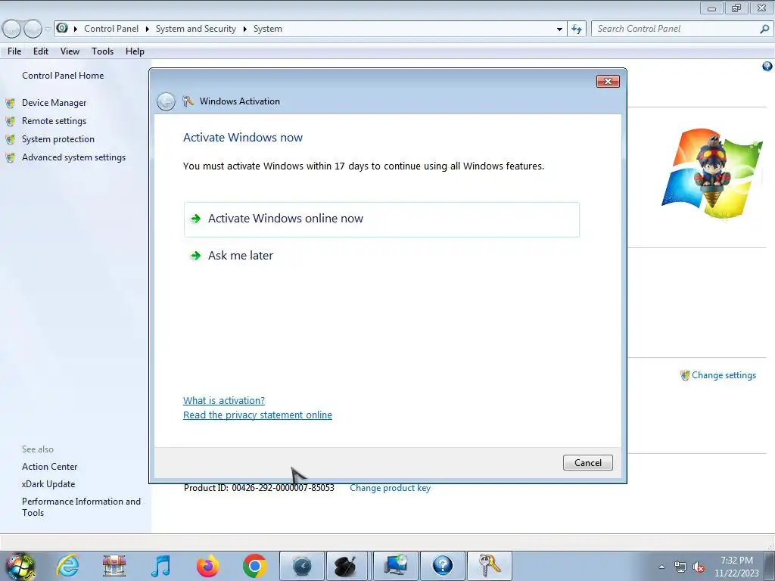Open the Windows Start orb
Image resolution: width=775 pixels, height=581 pixels.
pos(20,566)
